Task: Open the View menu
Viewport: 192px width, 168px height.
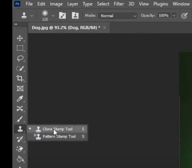Action: click(144, 4)
